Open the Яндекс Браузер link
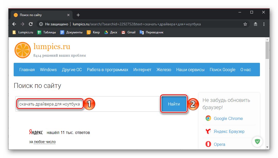The image size is (278, 158). 229,131
